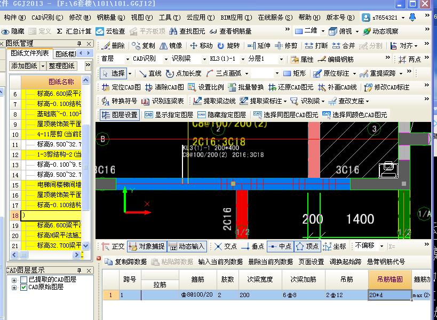This screenshot has height=320, width=437.
Task: Click 转换符号 convert symbol tool
Action: [120, 101]
